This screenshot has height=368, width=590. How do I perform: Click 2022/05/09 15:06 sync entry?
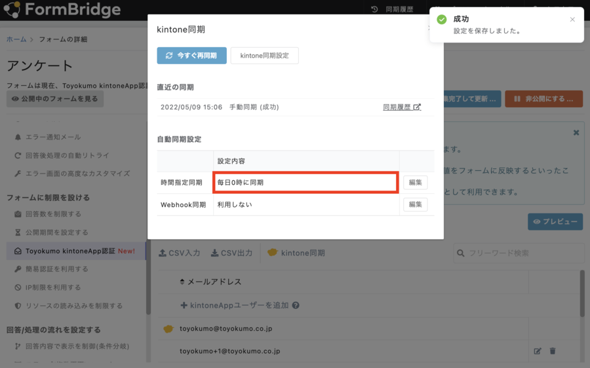coord(220,107)
